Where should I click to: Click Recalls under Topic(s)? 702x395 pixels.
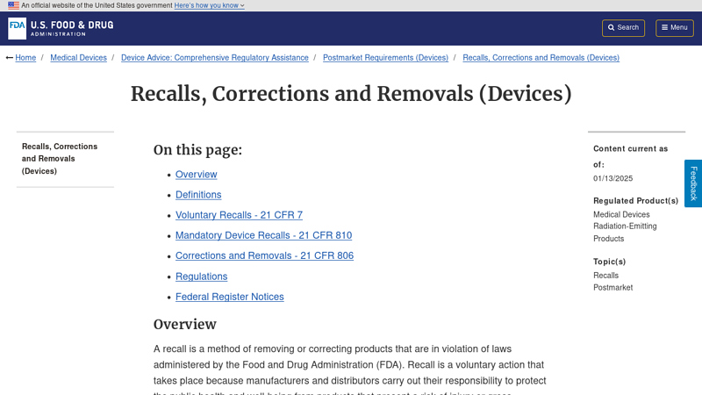(605, 276)
